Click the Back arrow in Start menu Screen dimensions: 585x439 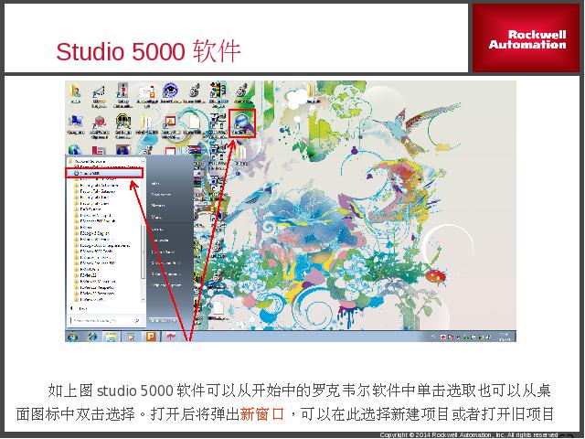[72, 308]
